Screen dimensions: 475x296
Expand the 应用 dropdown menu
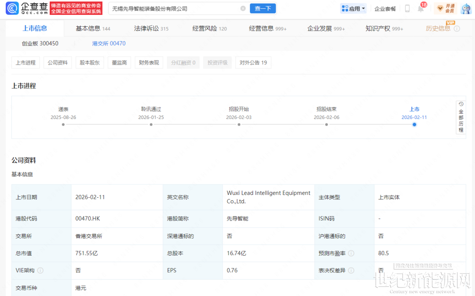pos(353,9)
